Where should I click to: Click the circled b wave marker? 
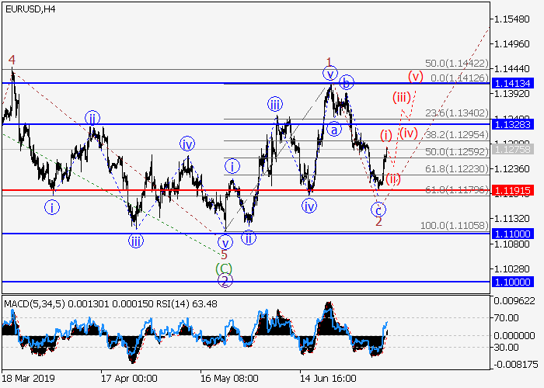[347, 81]
